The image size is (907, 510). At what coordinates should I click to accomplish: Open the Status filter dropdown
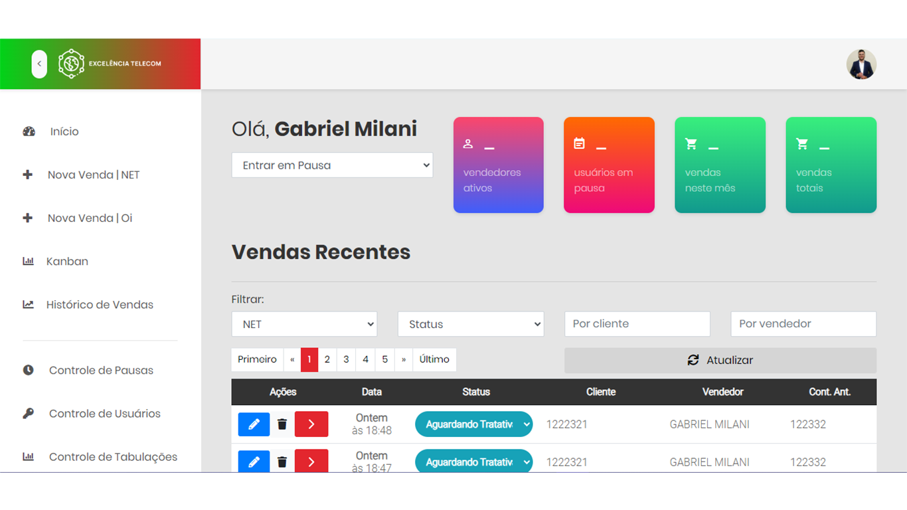(x=470, y=324)
